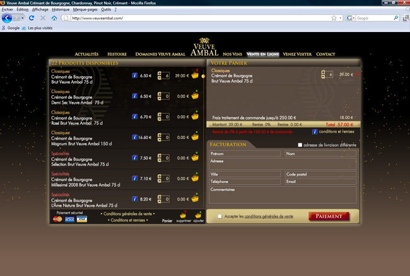410x276 pixels.
Task: Click the Code postal field
Action: tap(320, 174)
